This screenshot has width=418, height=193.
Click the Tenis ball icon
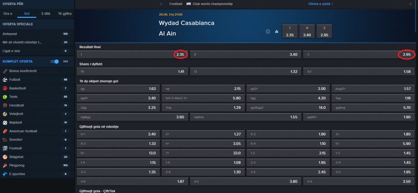[5, 97]
